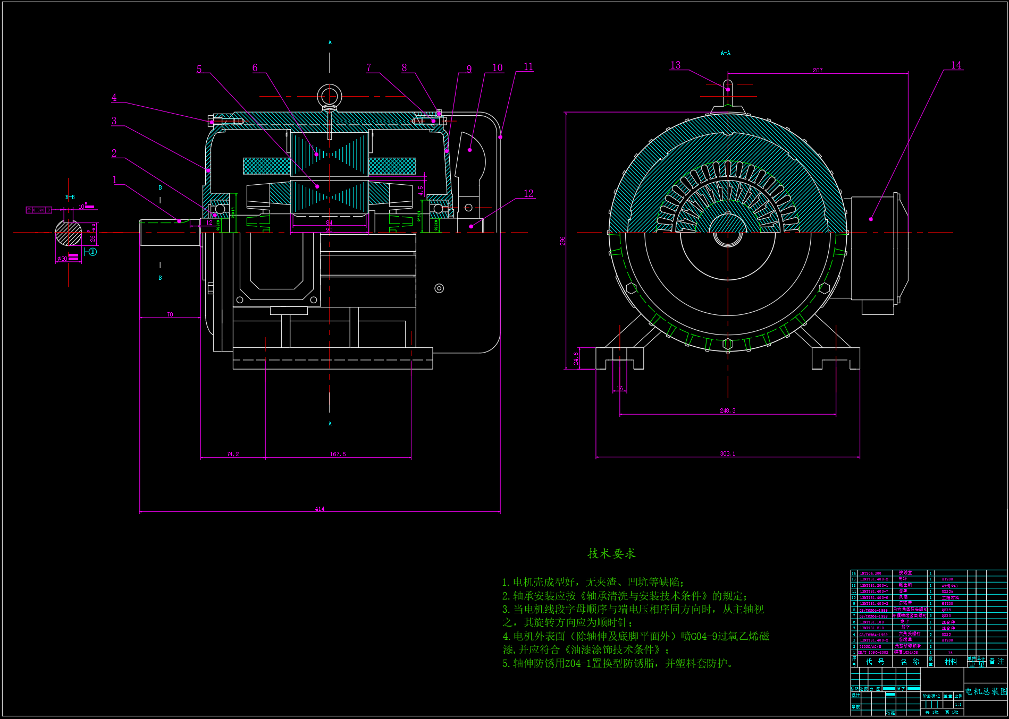Select the A-A section view label
The height and width of the screenshot is (719, 1009).
point(725,53)
